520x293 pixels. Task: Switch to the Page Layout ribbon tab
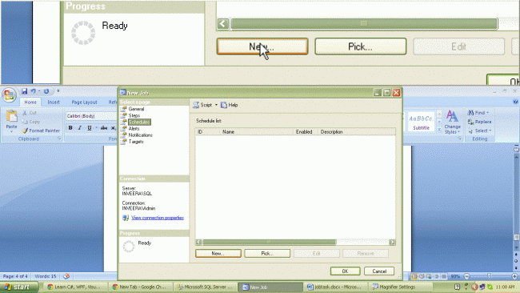click(84, 102)
